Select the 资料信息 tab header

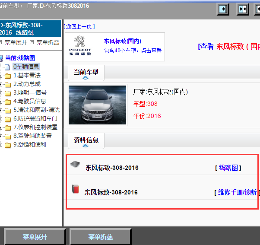(86, 141)
